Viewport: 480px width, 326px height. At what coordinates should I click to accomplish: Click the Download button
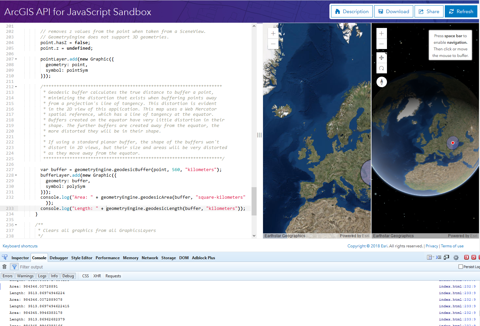394,12
